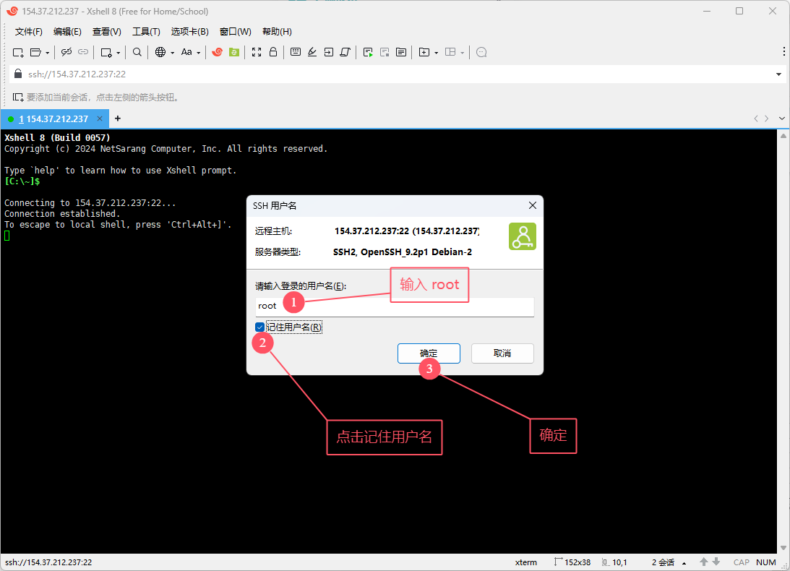Toggle full screen with arrows icon

click(x=257, y=52)
